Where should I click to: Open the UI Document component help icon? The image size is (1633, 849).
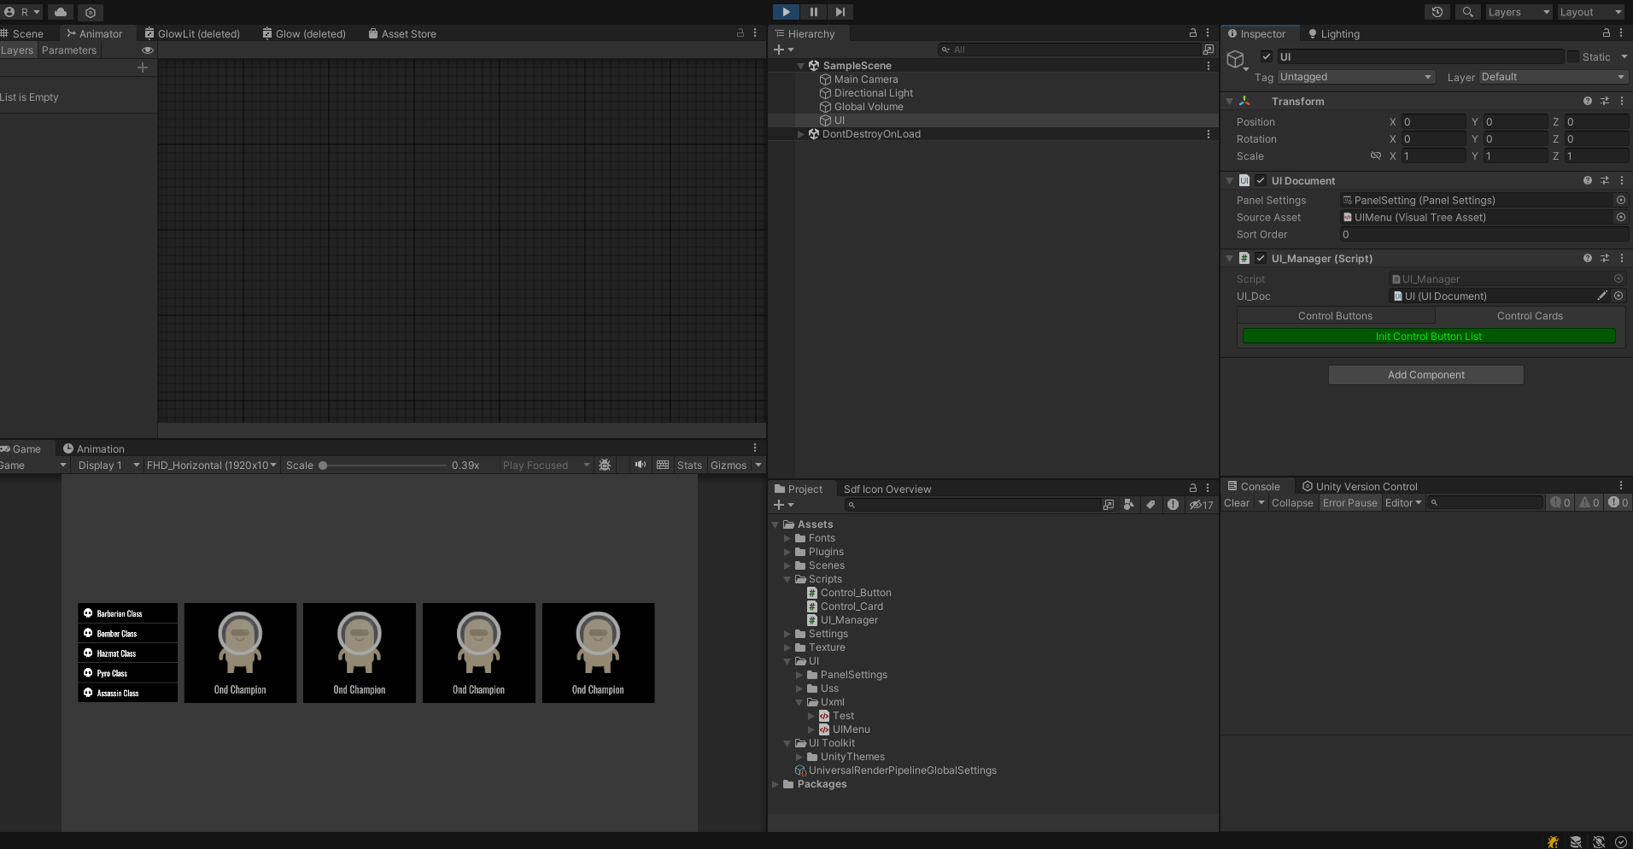1587,180
